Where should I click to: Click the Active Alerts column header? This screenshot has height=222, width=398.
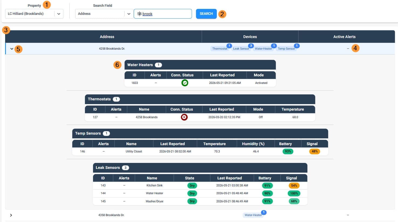point(344,37)
